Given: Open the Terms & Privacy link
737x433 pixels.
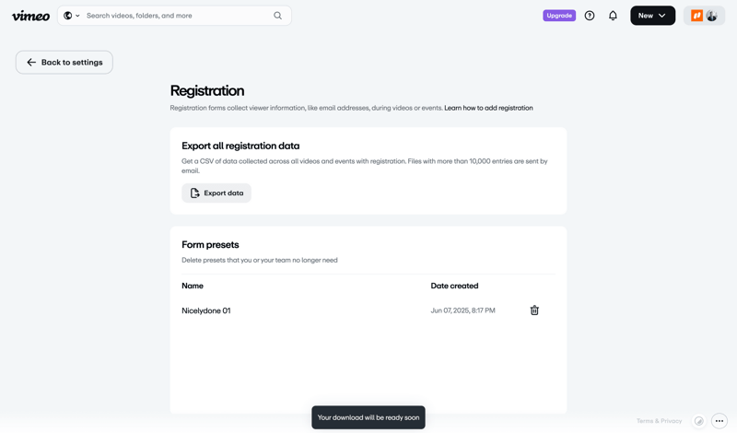Looking at the screenshot, I should (x=659, y=421).
